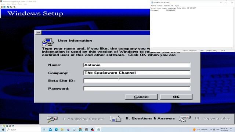This screenshot has height=132, width=235.
Task: Open the Mail app from the taskbar
Action: tap(50, 129)
